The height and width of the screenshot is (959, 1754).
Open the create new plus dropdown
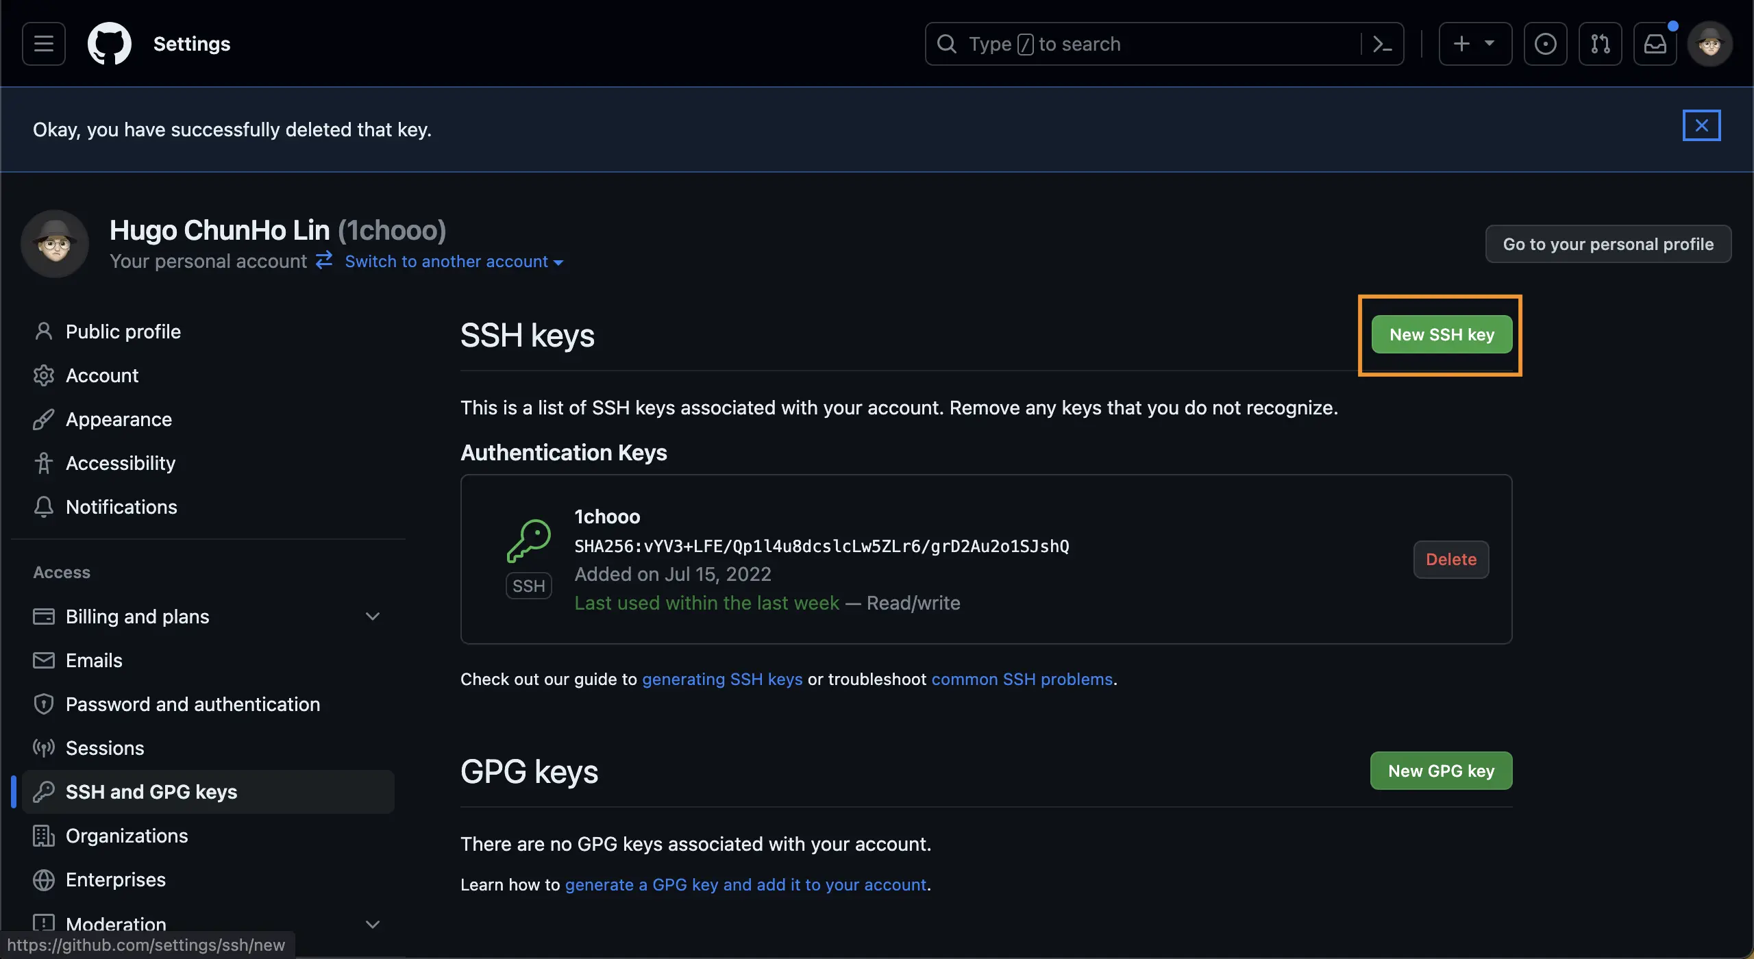tap(1475, 44)
